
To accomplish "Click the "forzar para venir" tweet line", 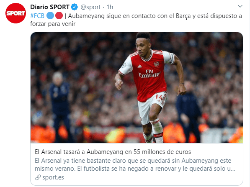I will pos(53,24).
